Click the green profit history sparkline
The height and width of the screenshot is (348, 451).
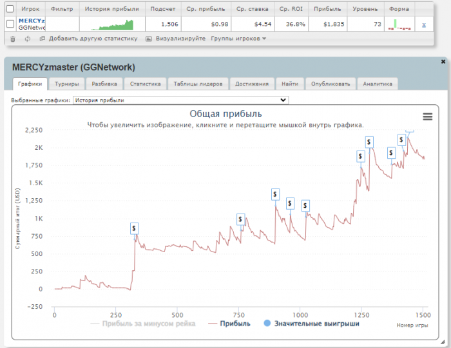click(112, 24)
